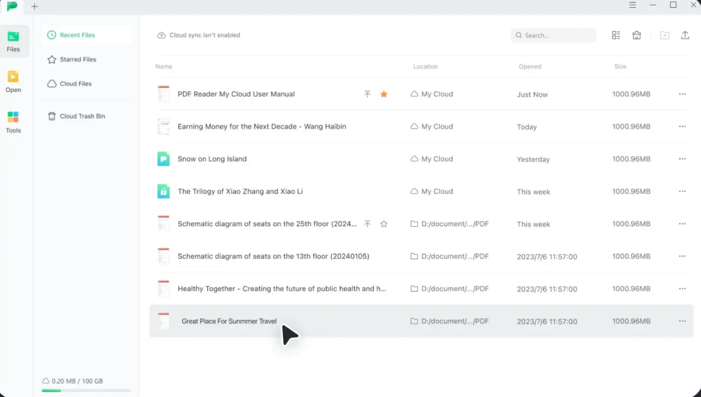Open more options for 25th floor schematic
The image size is (701, 397).
click(x=682, y=224)
